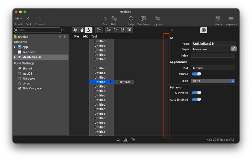252x160 pixels.
Task: Open the Test menu in editor
Action: coord(94,36)
